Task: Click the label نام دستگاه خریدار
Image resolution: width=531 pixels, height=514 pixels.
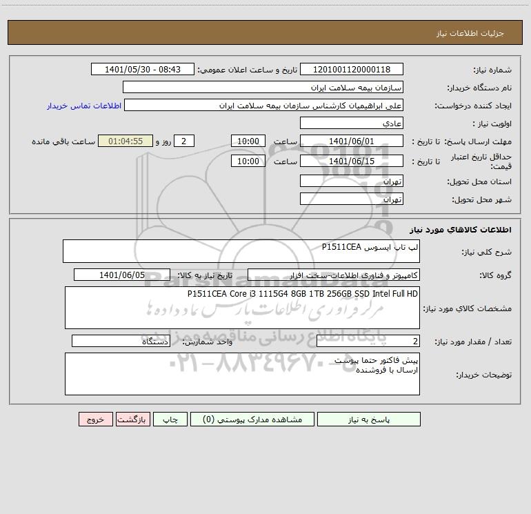Action: pyautogui.click(x=479, y=88)
